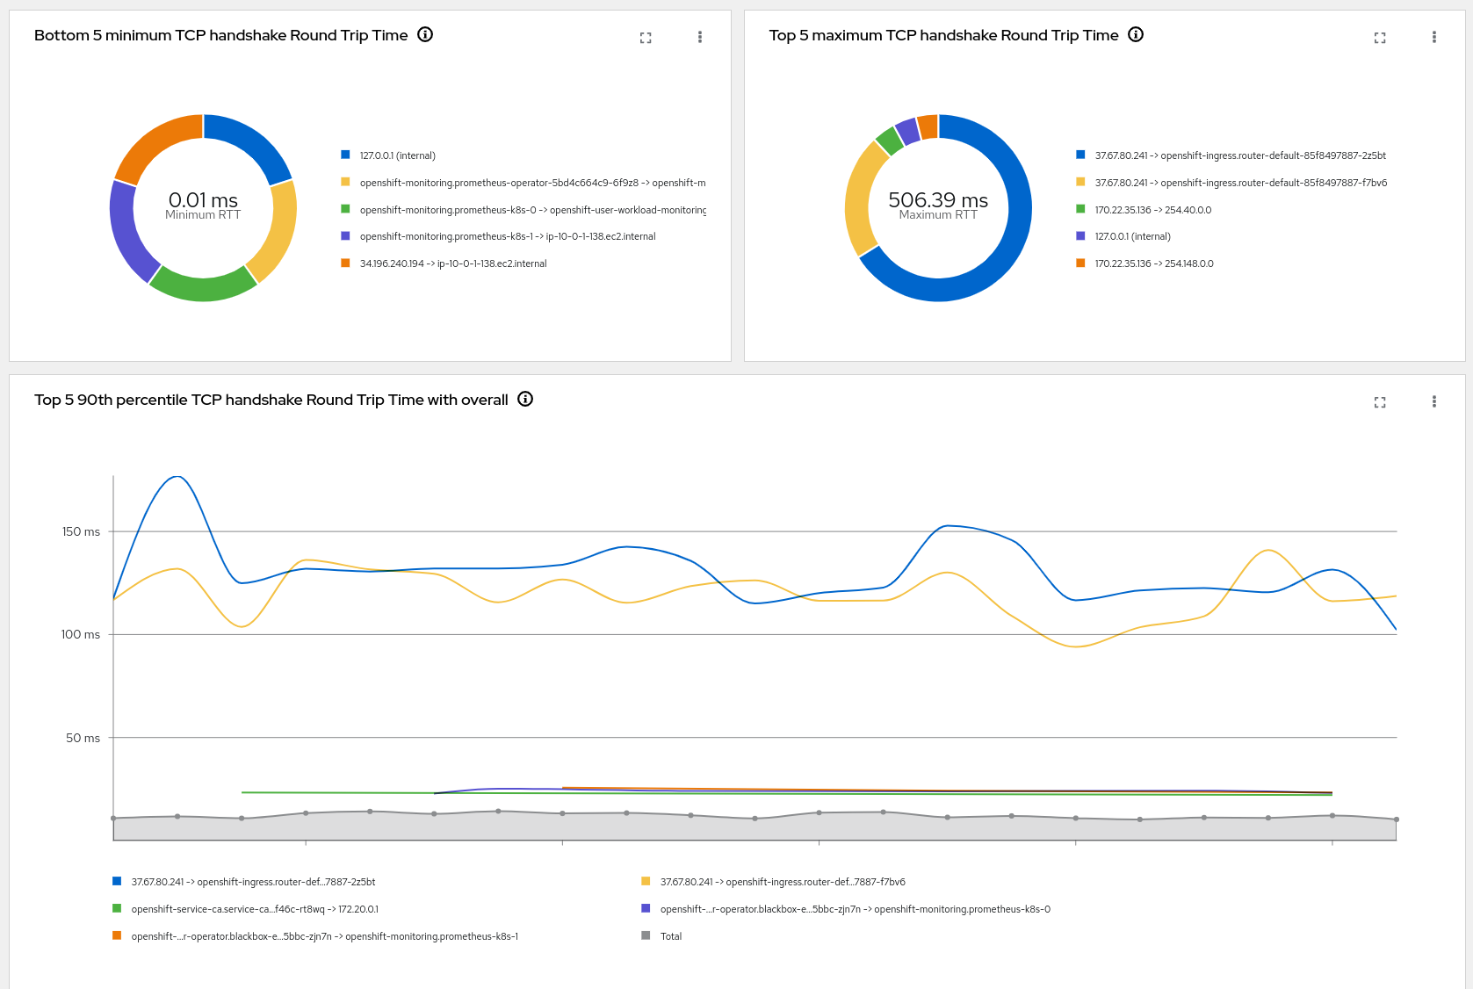Select '127.0.0.1 (internal)' in maximum RTT legend
The width and height of the screenshot is (1473, 989).
1133,236
